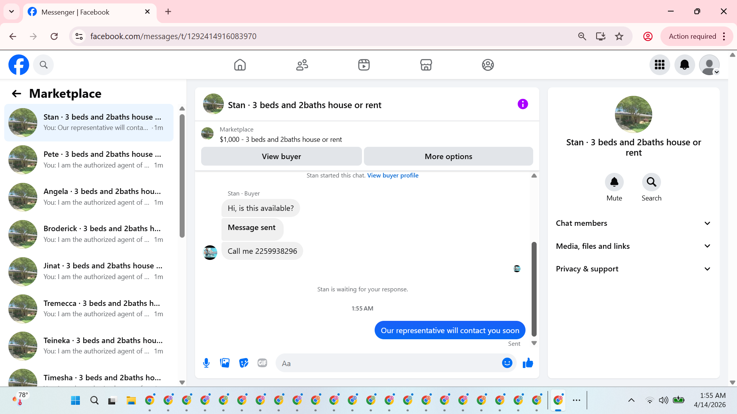737x414 pixels.
Task: Open the View buyer profile link
Action: (x=393, y=175)
